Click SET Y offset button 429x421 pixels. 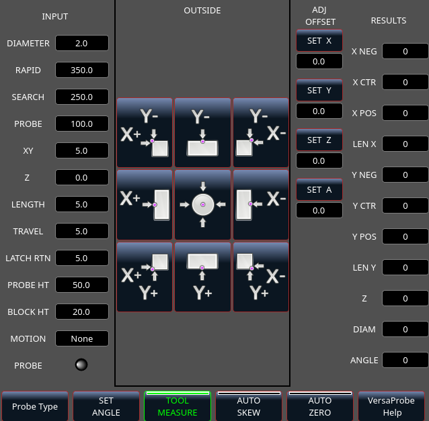click(x=319, y=90)
